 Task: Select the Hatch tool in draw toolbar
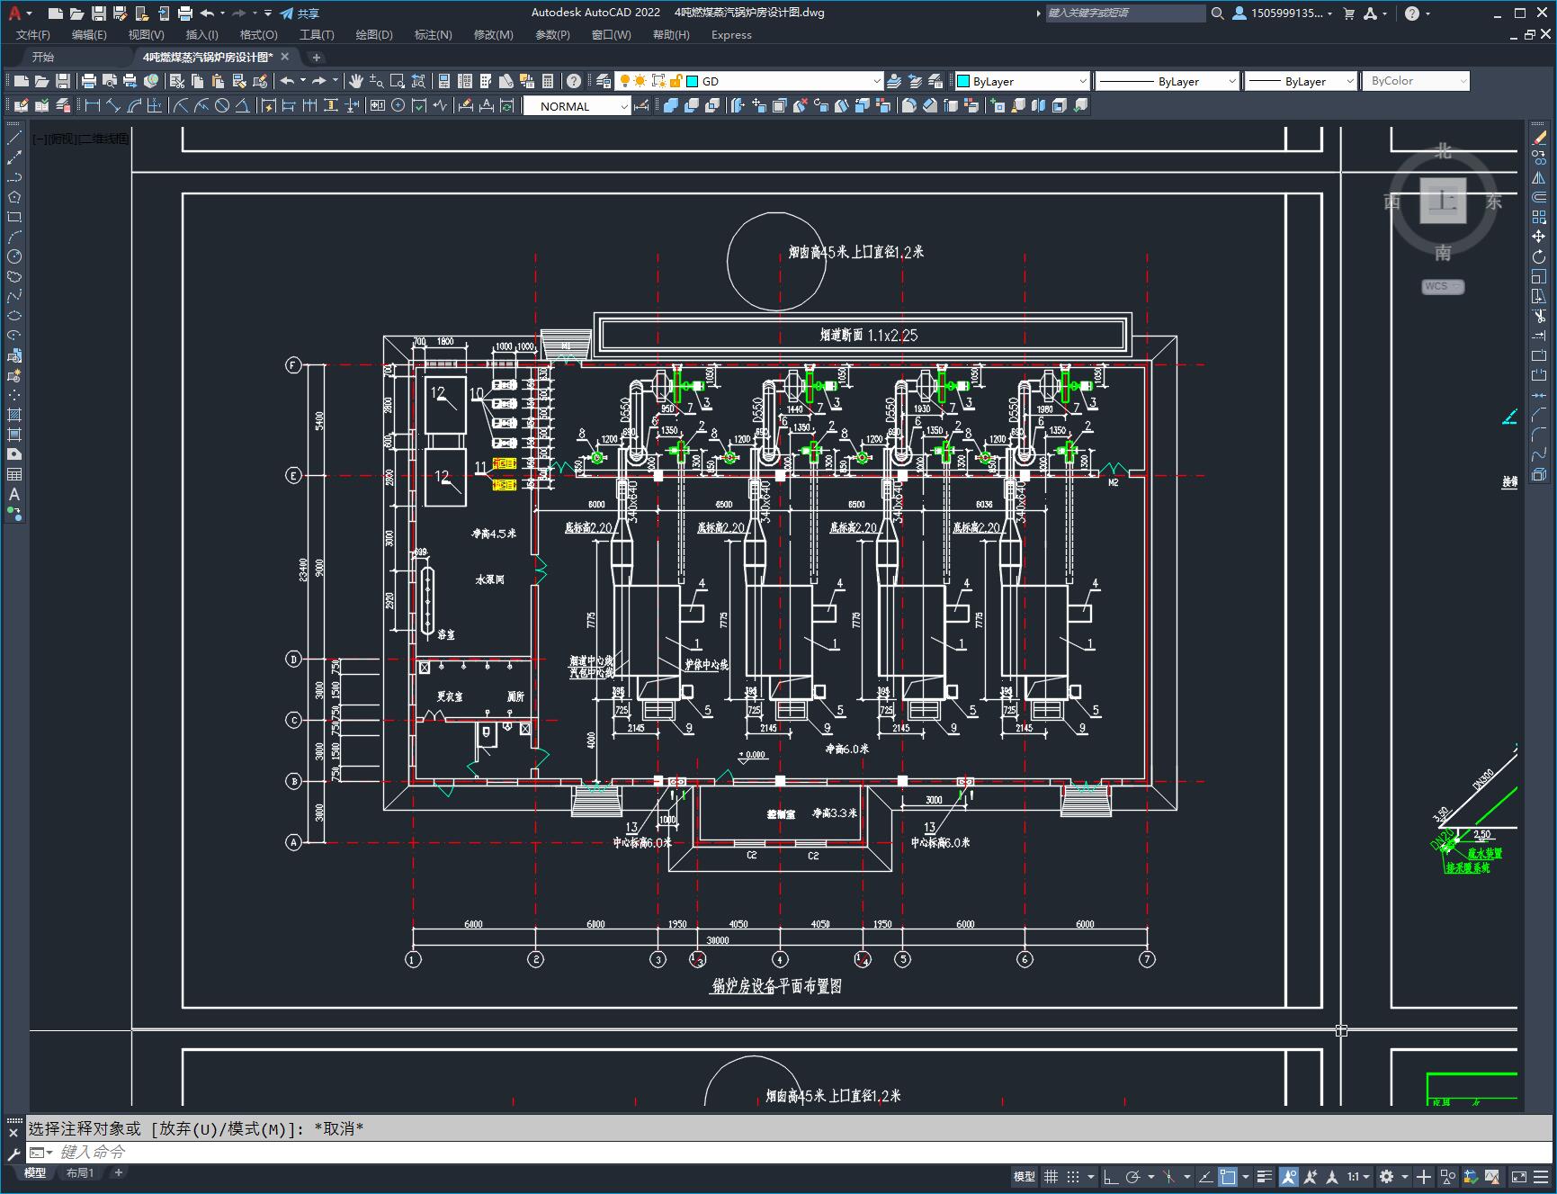[14, 415]
